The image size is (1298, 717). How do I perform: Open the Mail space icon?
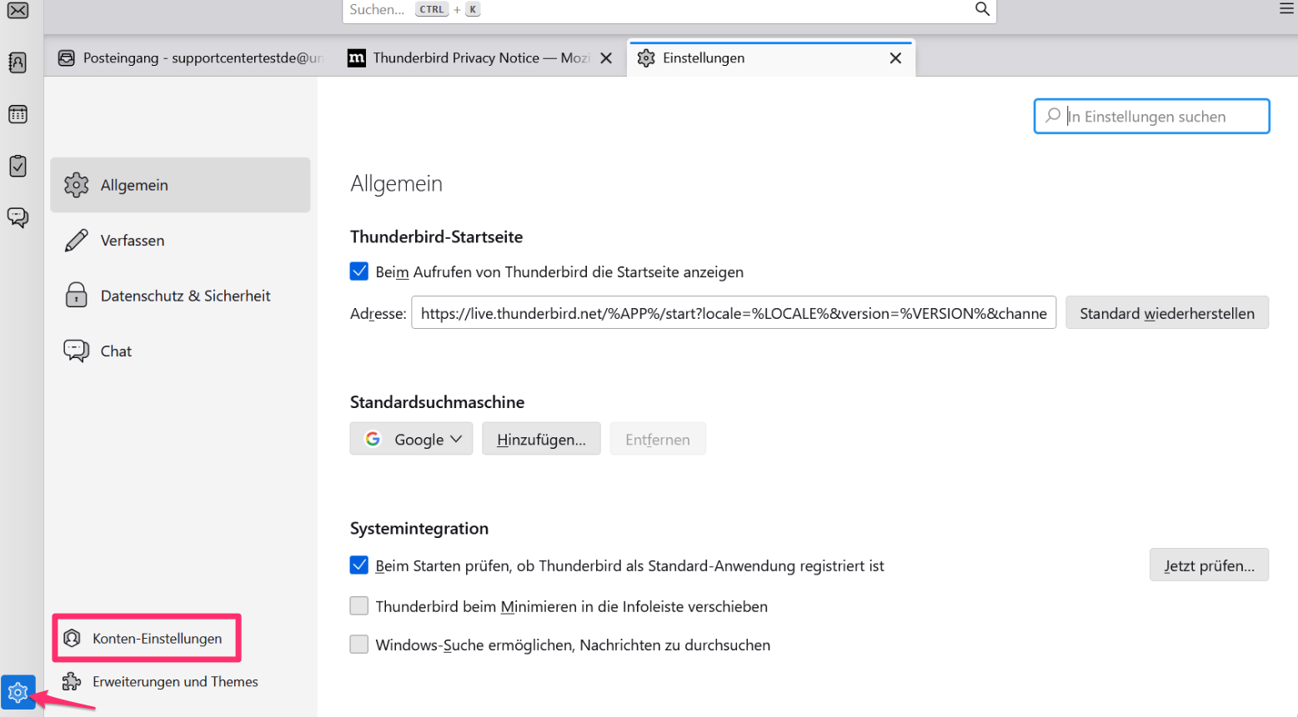[18, 11]
